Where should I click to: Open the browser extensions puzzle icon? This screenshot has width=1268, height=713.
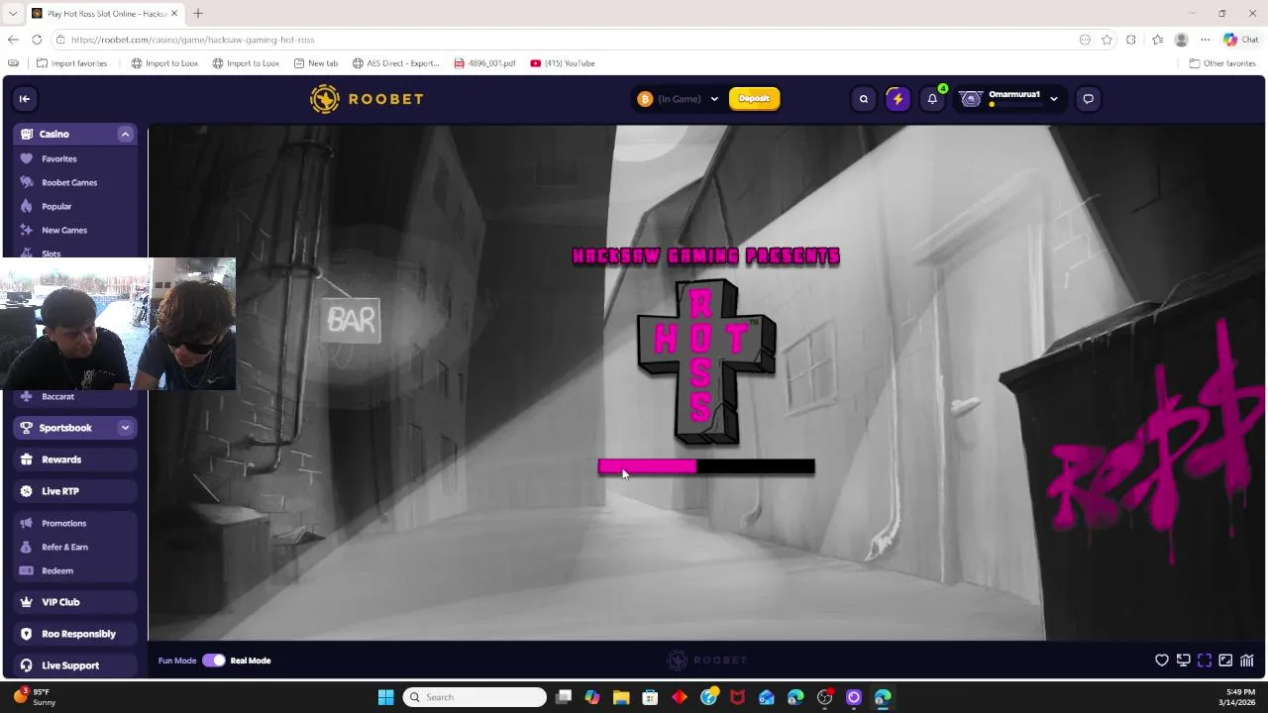(1131, 40)
